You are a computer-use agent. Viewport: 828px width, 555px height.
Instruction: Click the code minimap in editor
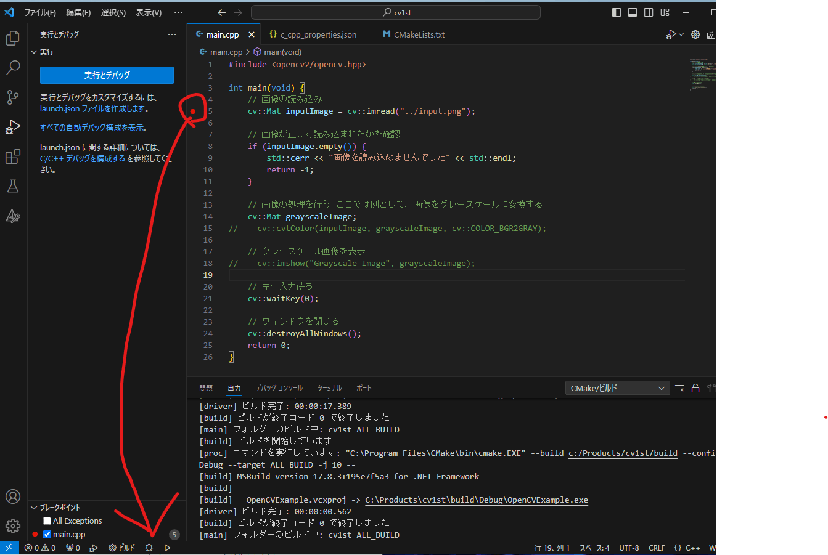[702, 74]
